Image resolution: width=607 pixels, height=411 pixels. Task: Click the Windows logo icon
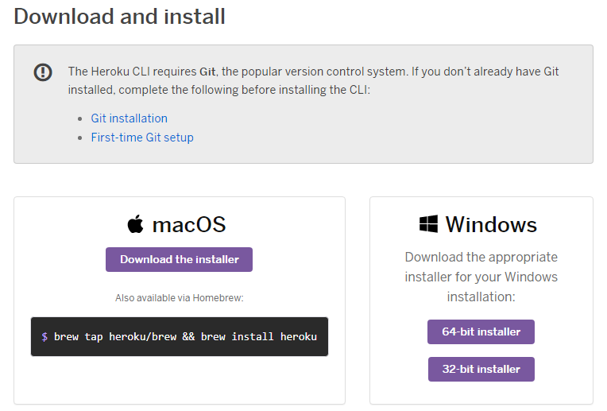(x=428, y=224)
